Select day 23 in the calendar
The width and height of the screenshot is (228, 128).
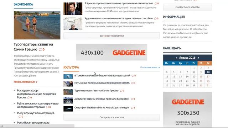(x=201, y=81)
